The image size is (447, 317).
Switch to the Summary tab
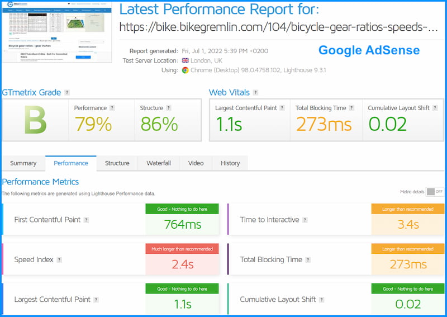23,163
